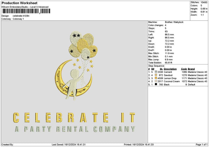Click machine name 'Brother / Babylock'
This screenshot has height=147, width=209.
pyautogui.click(x=174, y=22)
